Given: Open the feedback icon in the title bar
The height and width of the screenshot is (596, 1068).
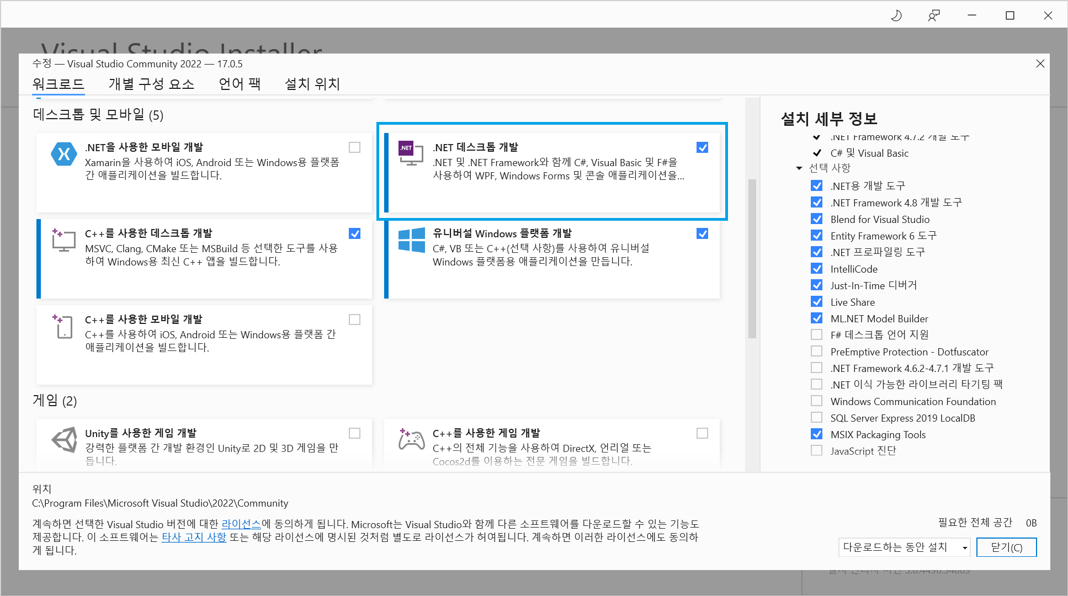Looking at the screenshot, I should [934, 15].
